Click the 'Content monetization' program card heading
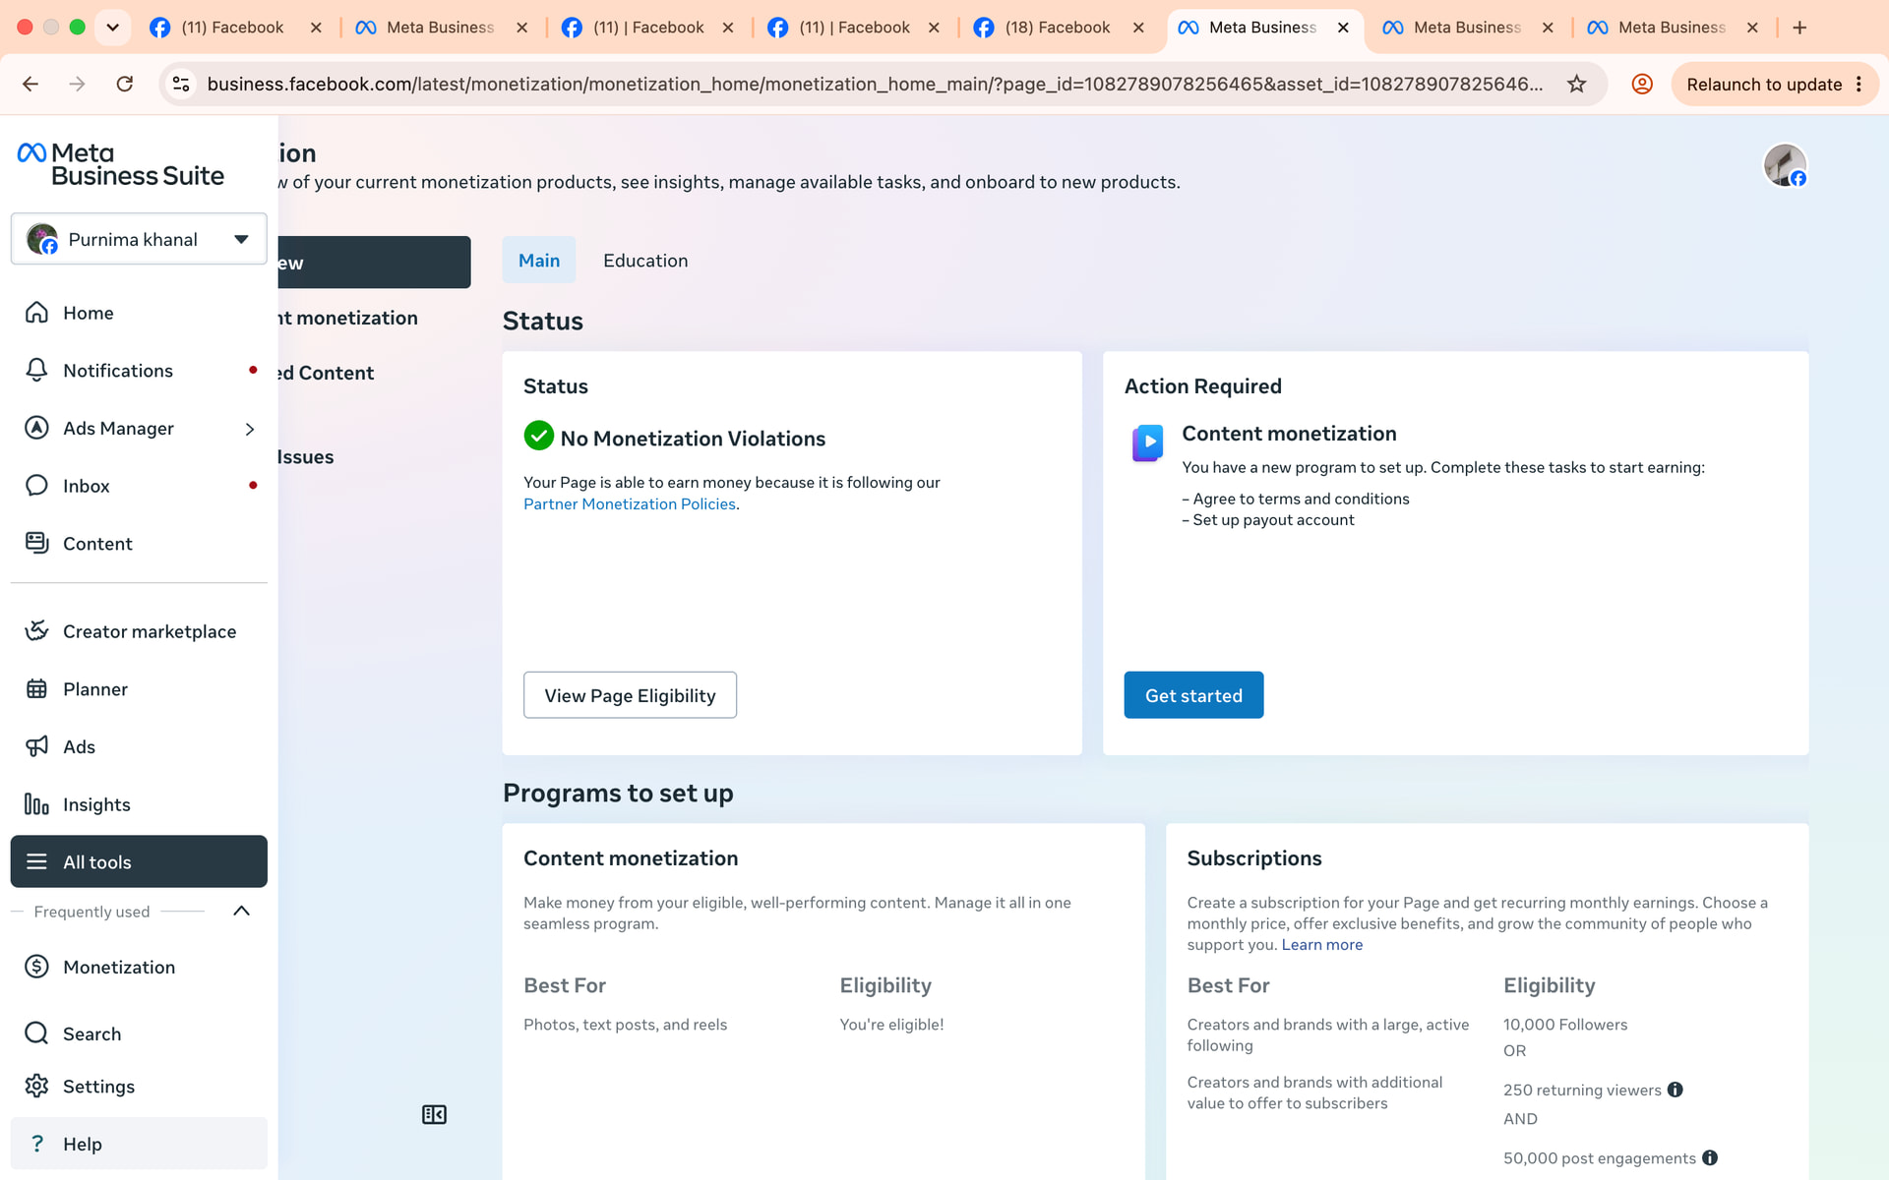 click(x=631, y=857)
